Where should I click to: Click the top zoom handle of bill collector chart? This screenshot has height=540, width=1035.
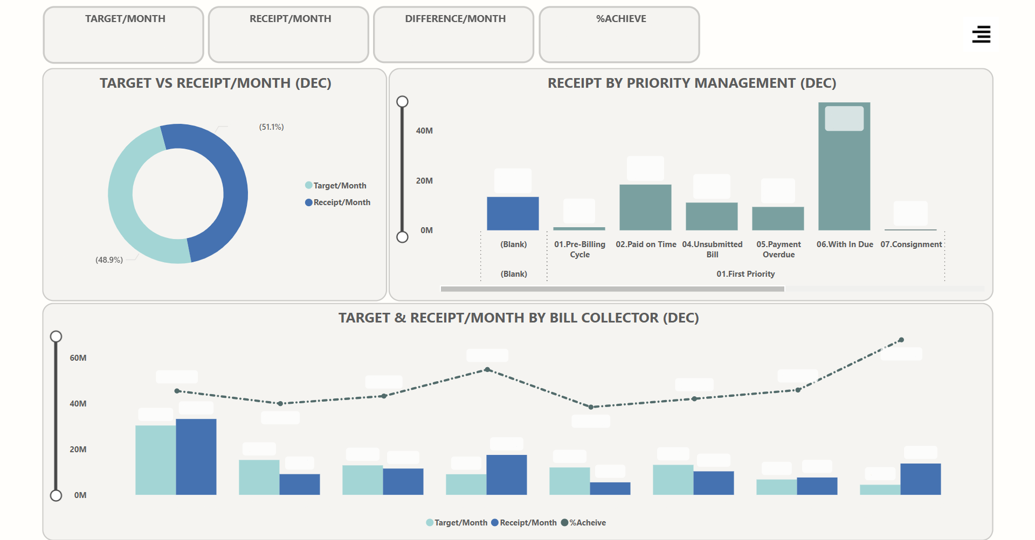56,336
